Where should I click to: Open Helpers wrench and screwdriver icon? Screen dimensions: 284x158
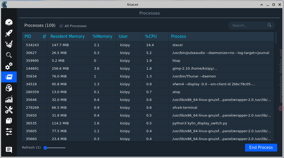point(9,110)
